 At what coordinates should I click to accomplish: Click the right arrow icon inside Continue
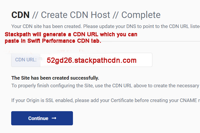54,118
